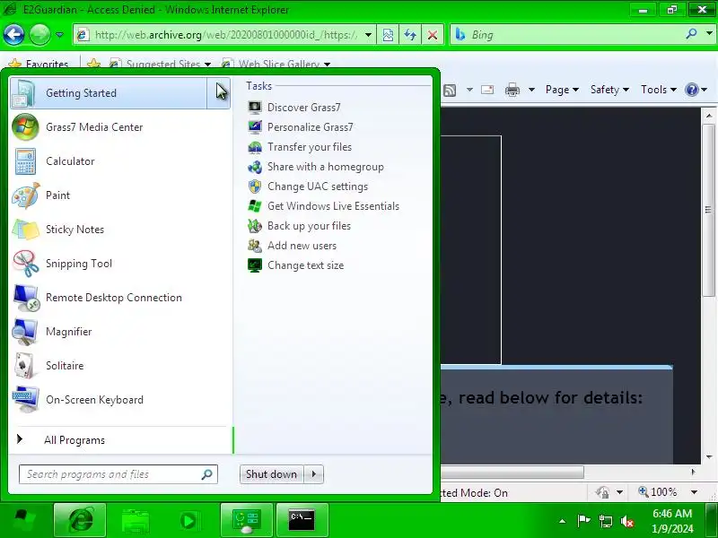Open Getting Started from the Start menu
Viewport: 718px width, 538px height.
coord(109,93)
